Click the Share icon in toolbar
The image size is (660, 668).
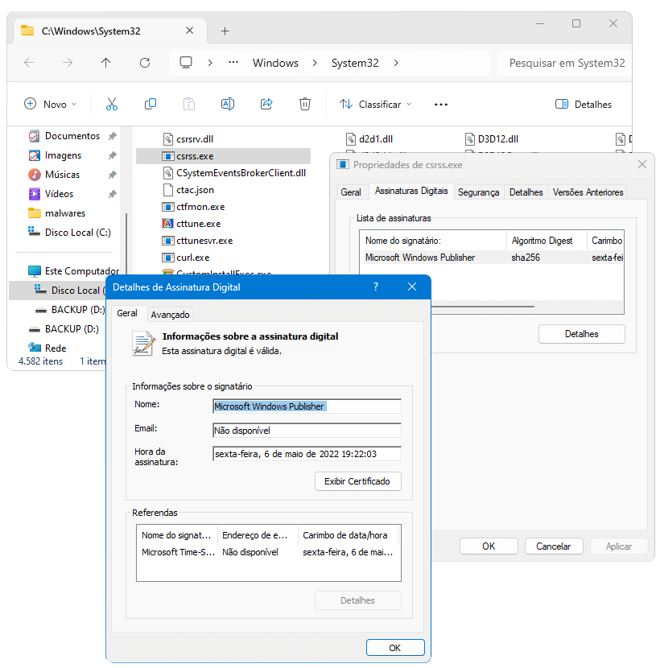click(x=266, y=104)
